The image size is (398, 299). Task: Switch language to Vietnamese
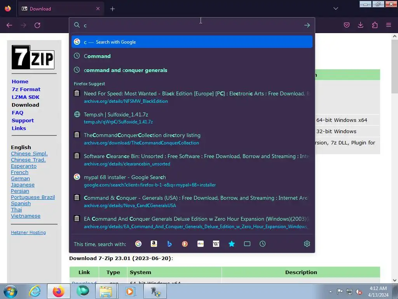point(26,216)
